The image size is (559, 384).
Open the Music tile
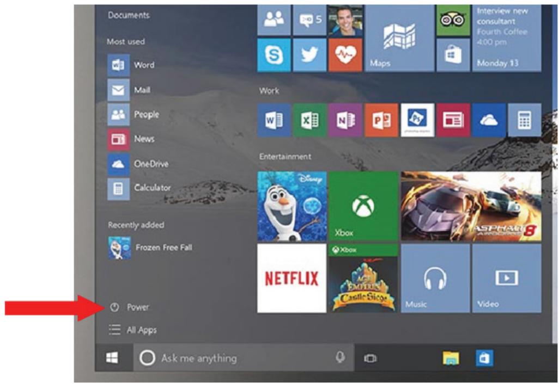pos(435,278)
